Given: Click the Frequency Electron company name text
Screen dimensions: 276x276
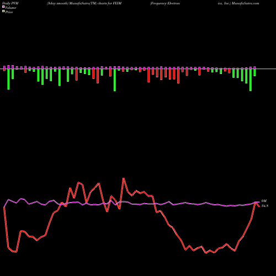Looking at the screenshot, I should 165,3.
